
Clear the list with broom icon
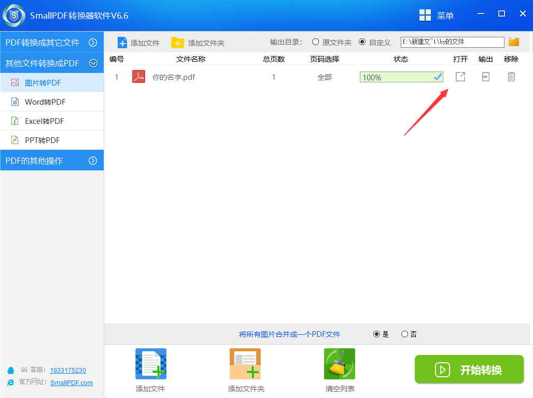click(x=340, y=364)
